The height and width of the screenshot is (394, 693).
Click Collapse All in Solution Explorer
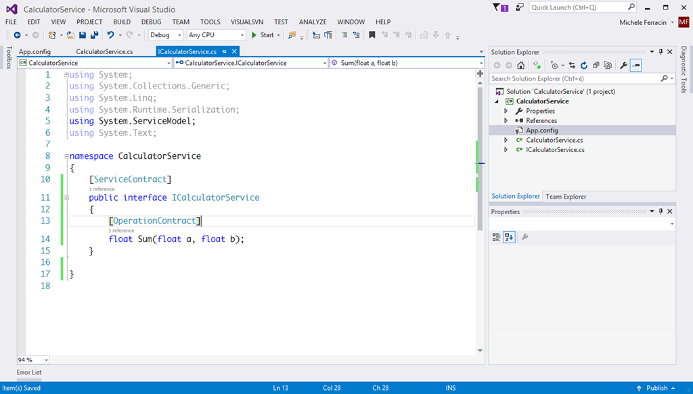coord(596,66)
